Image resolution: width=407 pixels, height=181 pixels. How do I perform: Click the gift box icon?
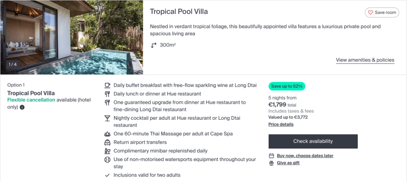point(271,163)
